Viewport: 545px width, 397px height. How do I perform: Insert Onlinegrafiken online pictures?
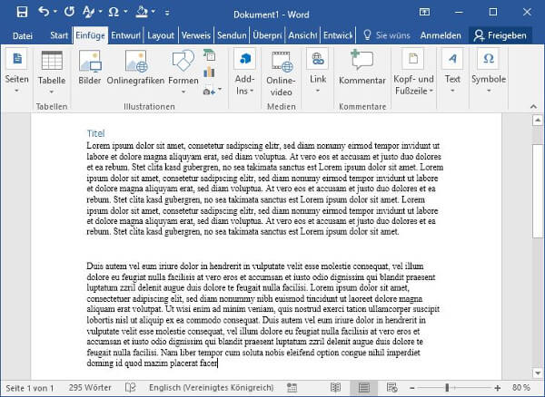pyautogui.click(x=135, y=68)
